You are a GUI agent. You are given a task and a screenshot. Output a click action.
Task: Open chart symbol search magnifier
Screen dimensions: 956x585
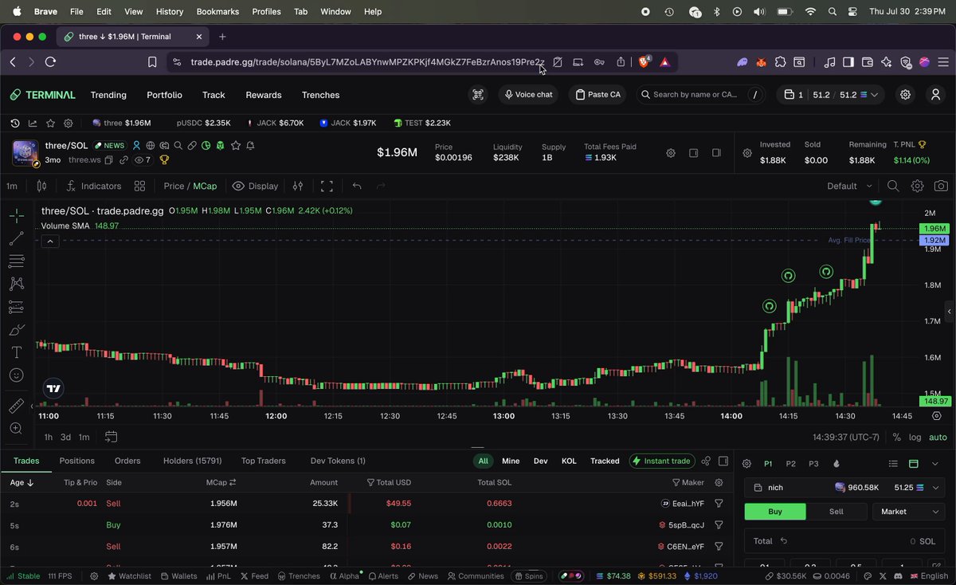[x=893, y=186]
